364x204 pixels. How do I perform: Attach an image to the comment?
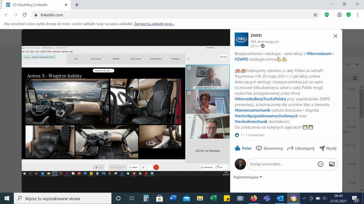click(x=332, y=164)
